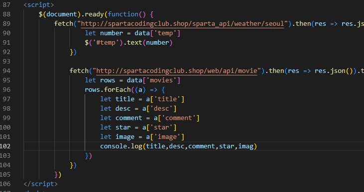
Task: Click the console.log statement
Action: 179,146
